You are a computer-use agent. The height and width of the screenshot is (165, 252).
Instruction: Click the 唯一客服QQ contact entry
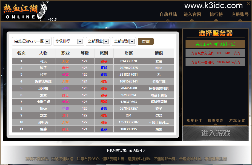[215, 62]
